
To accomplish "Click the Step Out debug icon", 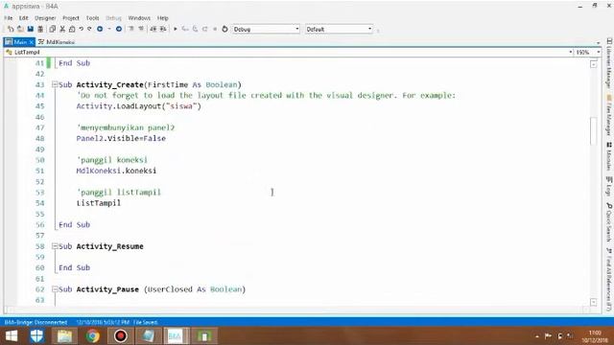I will tap(204, 29).
